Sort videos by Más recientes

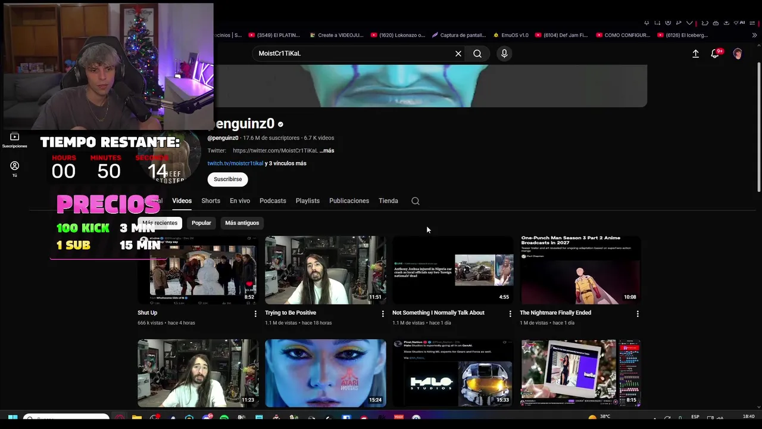160,223
